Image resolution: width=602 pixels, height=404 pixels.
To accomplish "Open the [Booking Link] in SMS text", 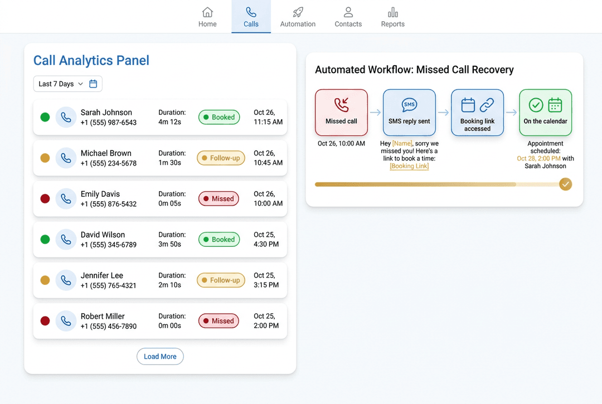I will point(409,166).
